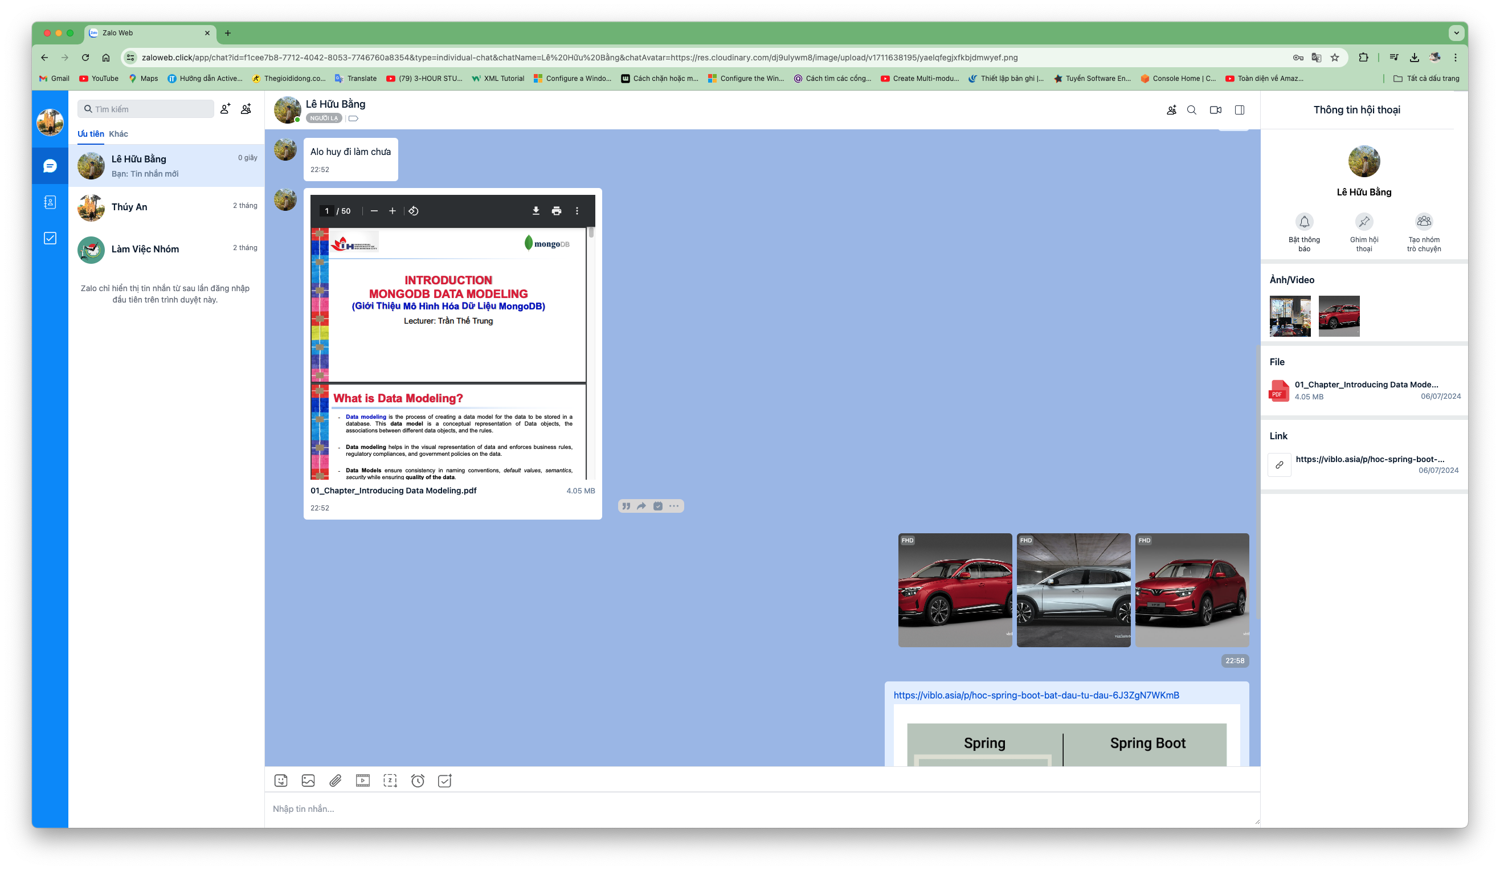
Task: Print the PDF from preview toolbar
Action: point(557,211)
